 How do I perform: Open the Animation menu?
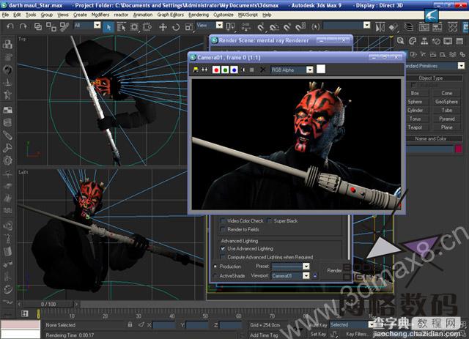click(x=143, y=15)
